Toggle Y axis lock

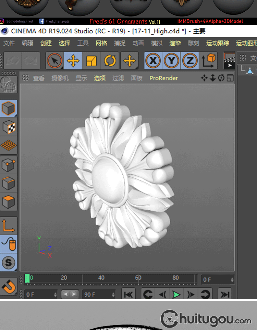171,61
